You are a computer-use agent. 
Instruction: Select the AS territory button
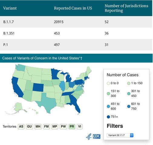tap(21, 127)
